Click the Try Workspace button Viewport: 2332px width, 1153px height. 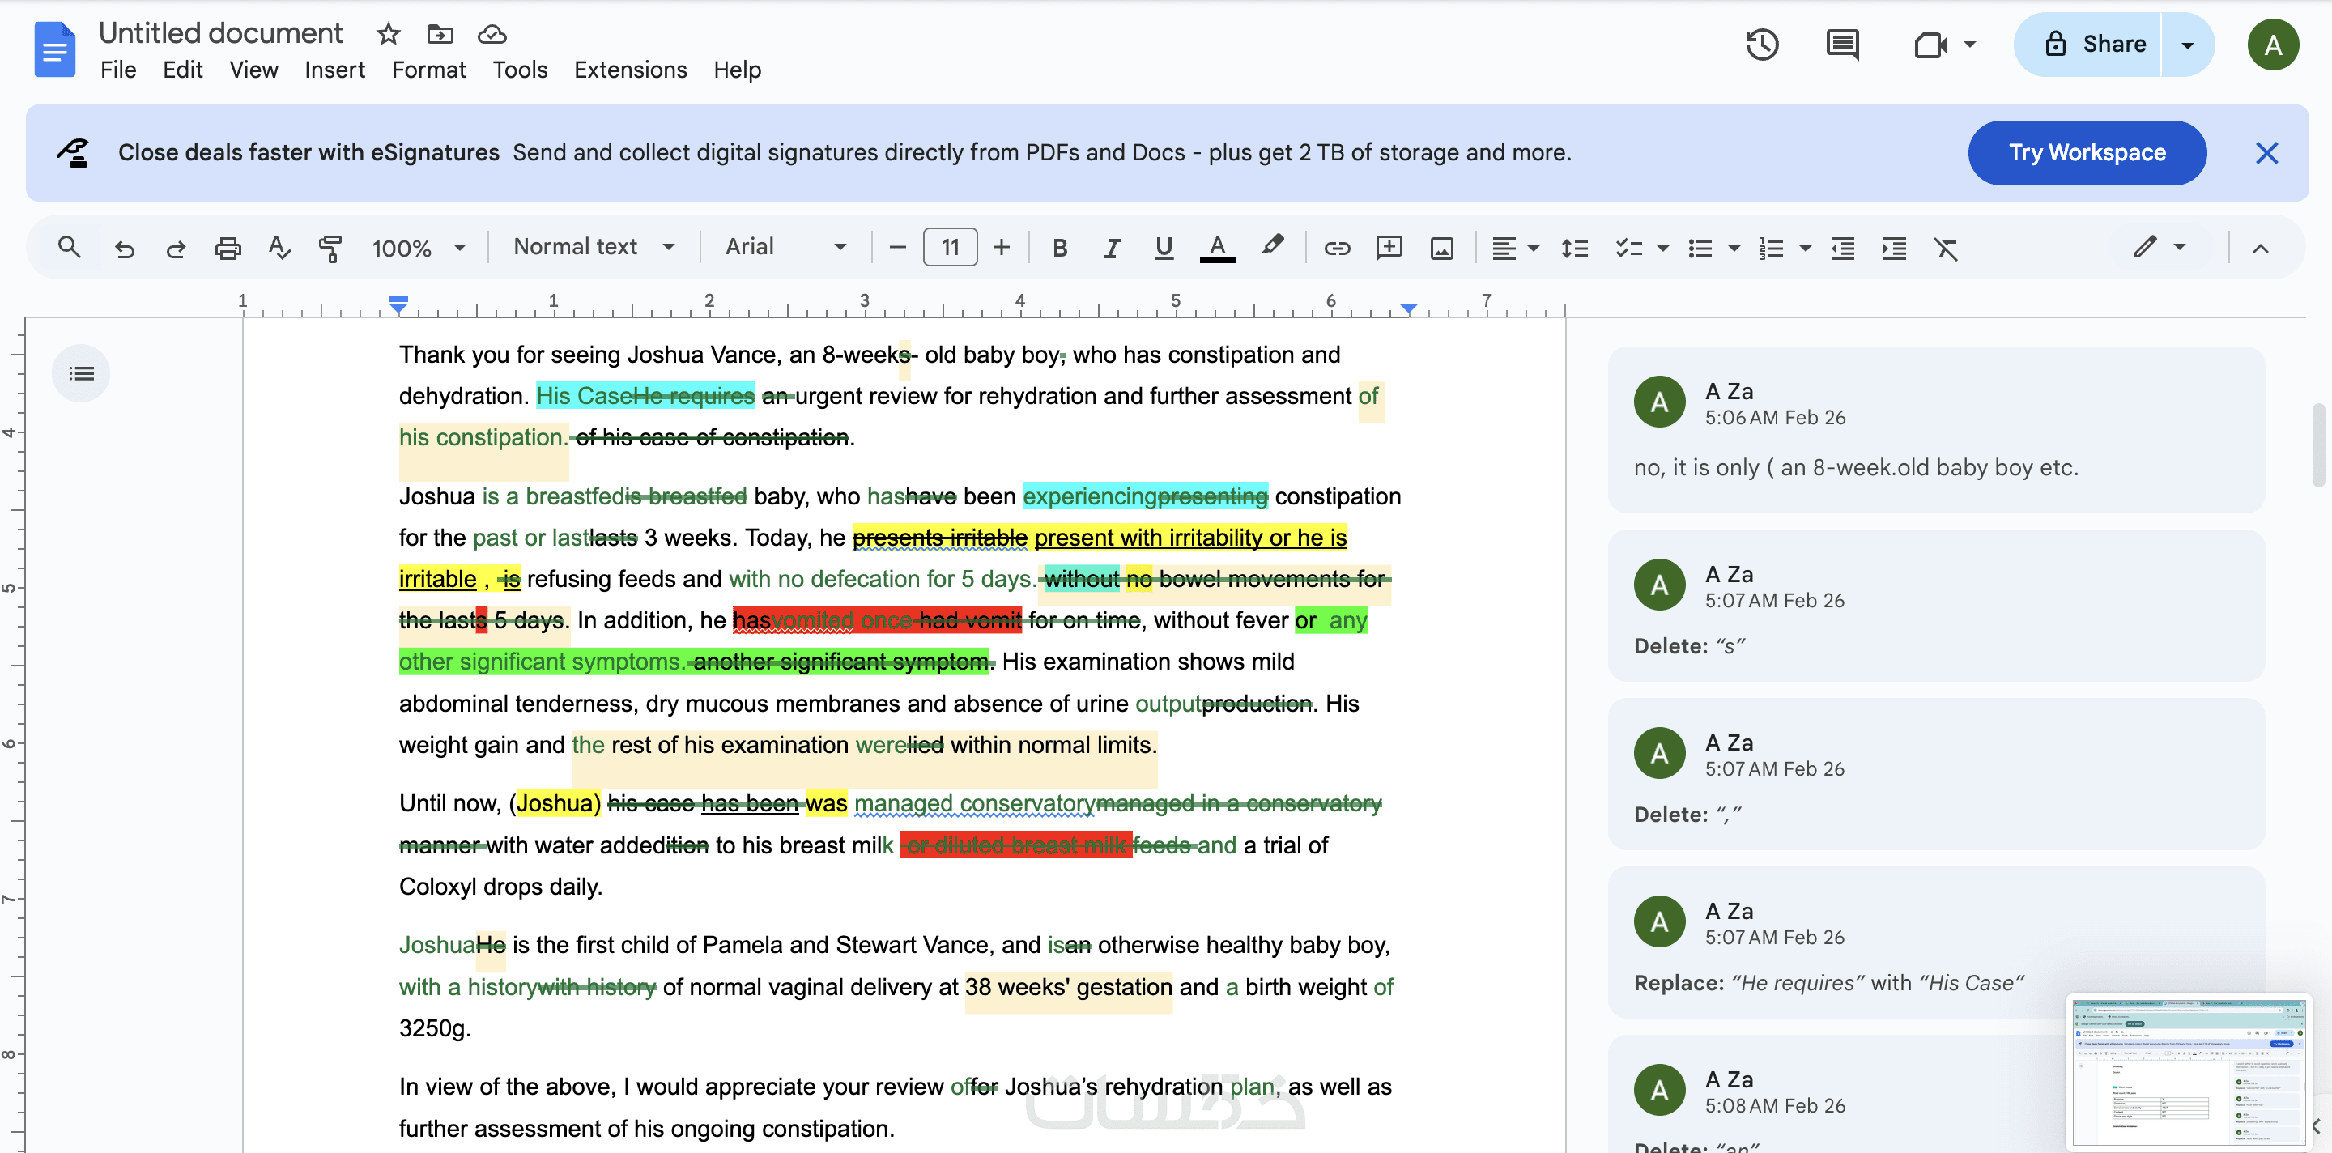2086,153
